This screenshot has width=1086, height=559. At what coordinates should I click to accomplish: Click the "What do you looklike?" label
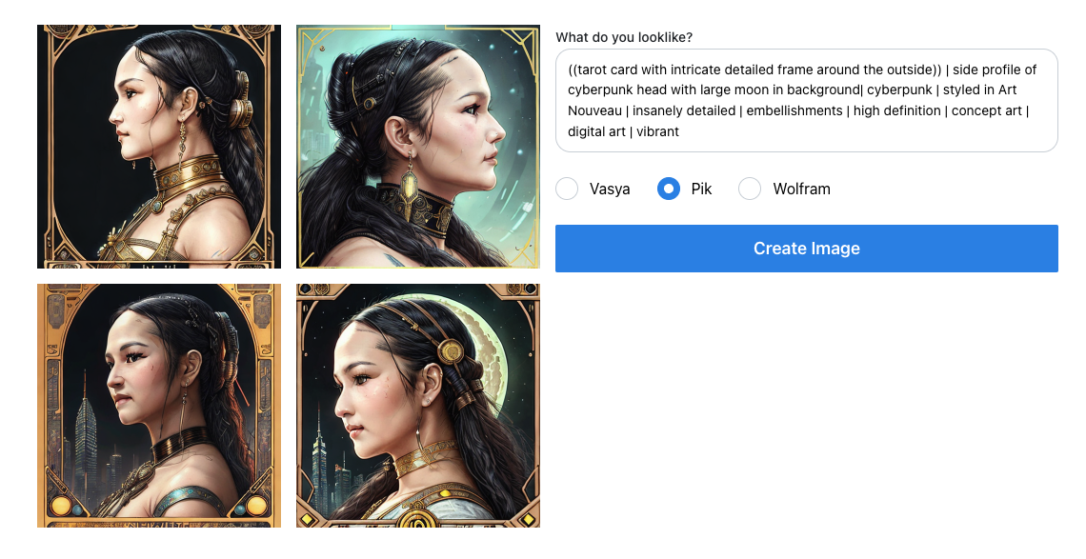(624, 37)
